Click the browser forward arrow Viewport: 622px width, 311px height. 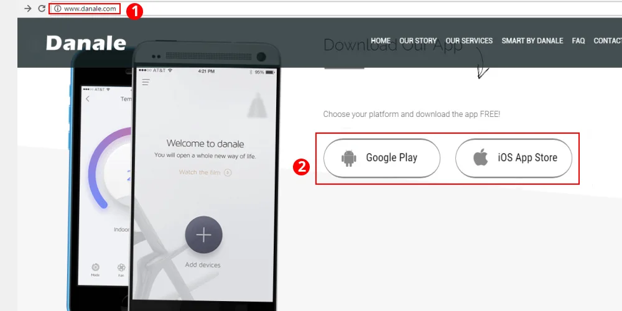click(27, 8)
